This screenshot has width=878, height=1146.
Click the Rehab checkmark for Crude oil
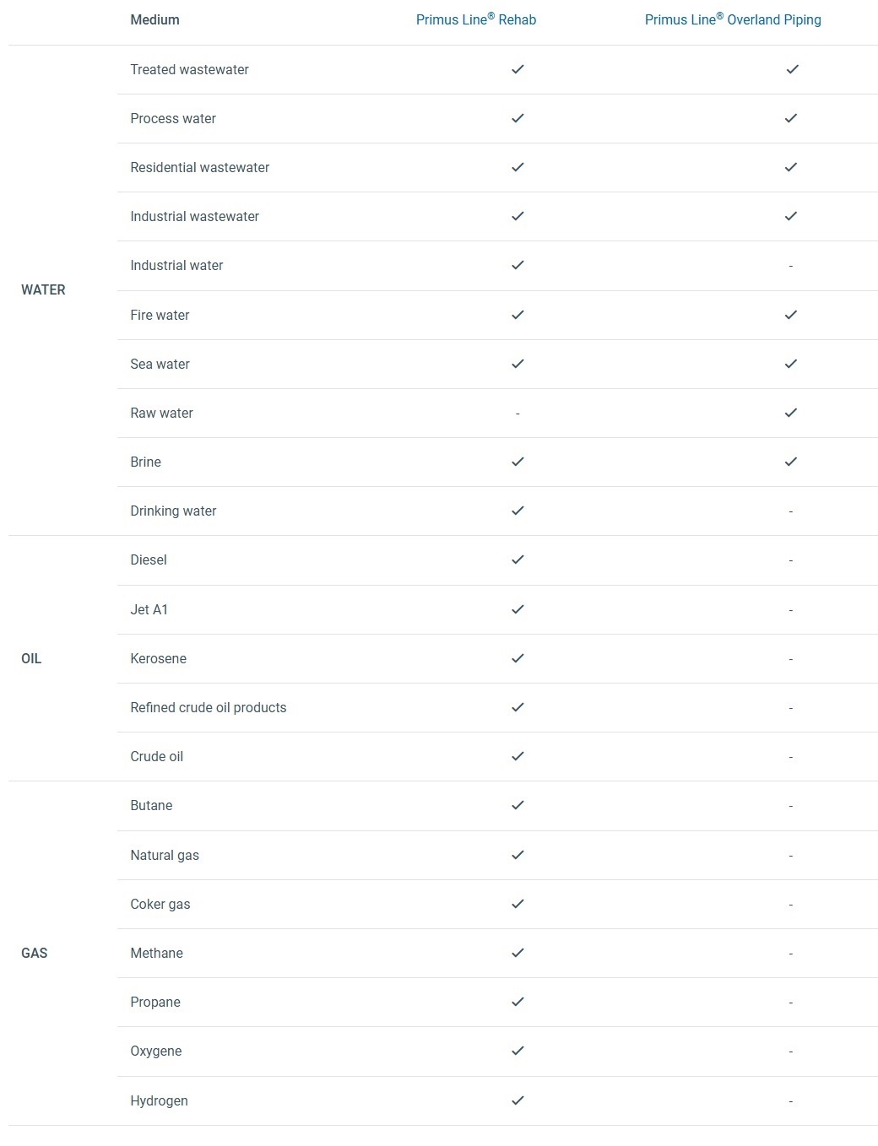coord(518,756)
